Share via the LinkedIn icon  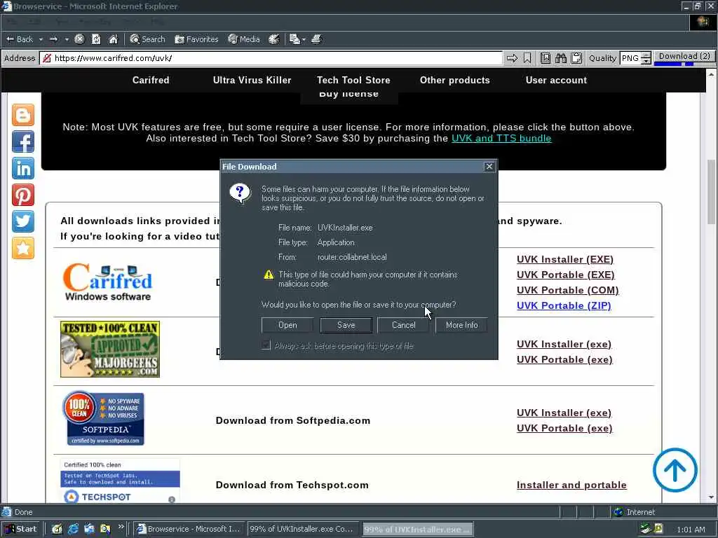pyautogui.click(x=23, y=168)
